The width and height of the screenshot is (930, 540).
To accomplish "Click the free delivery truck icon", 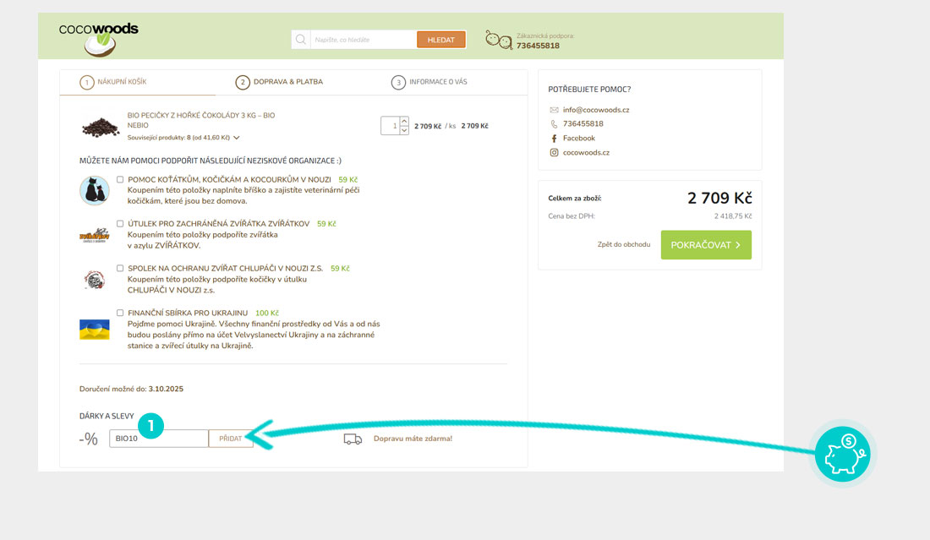I will [x=353, y=439].
